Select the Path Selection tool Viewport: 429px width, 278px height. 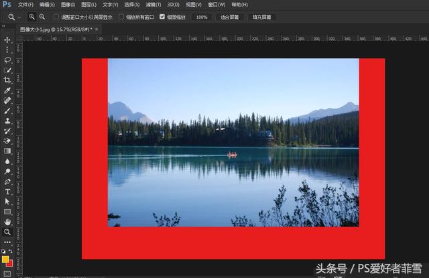pyautogui.click(x=7, y=202)
